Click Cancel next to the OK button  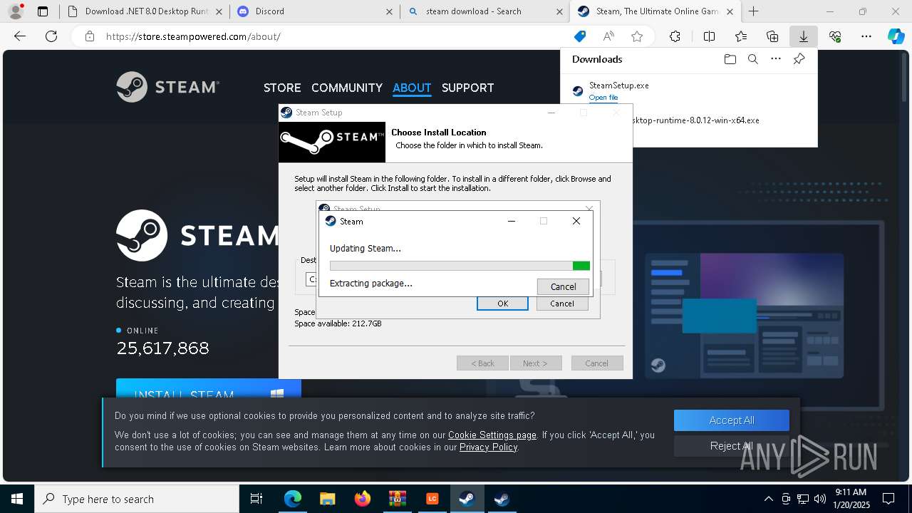point(561,304)
